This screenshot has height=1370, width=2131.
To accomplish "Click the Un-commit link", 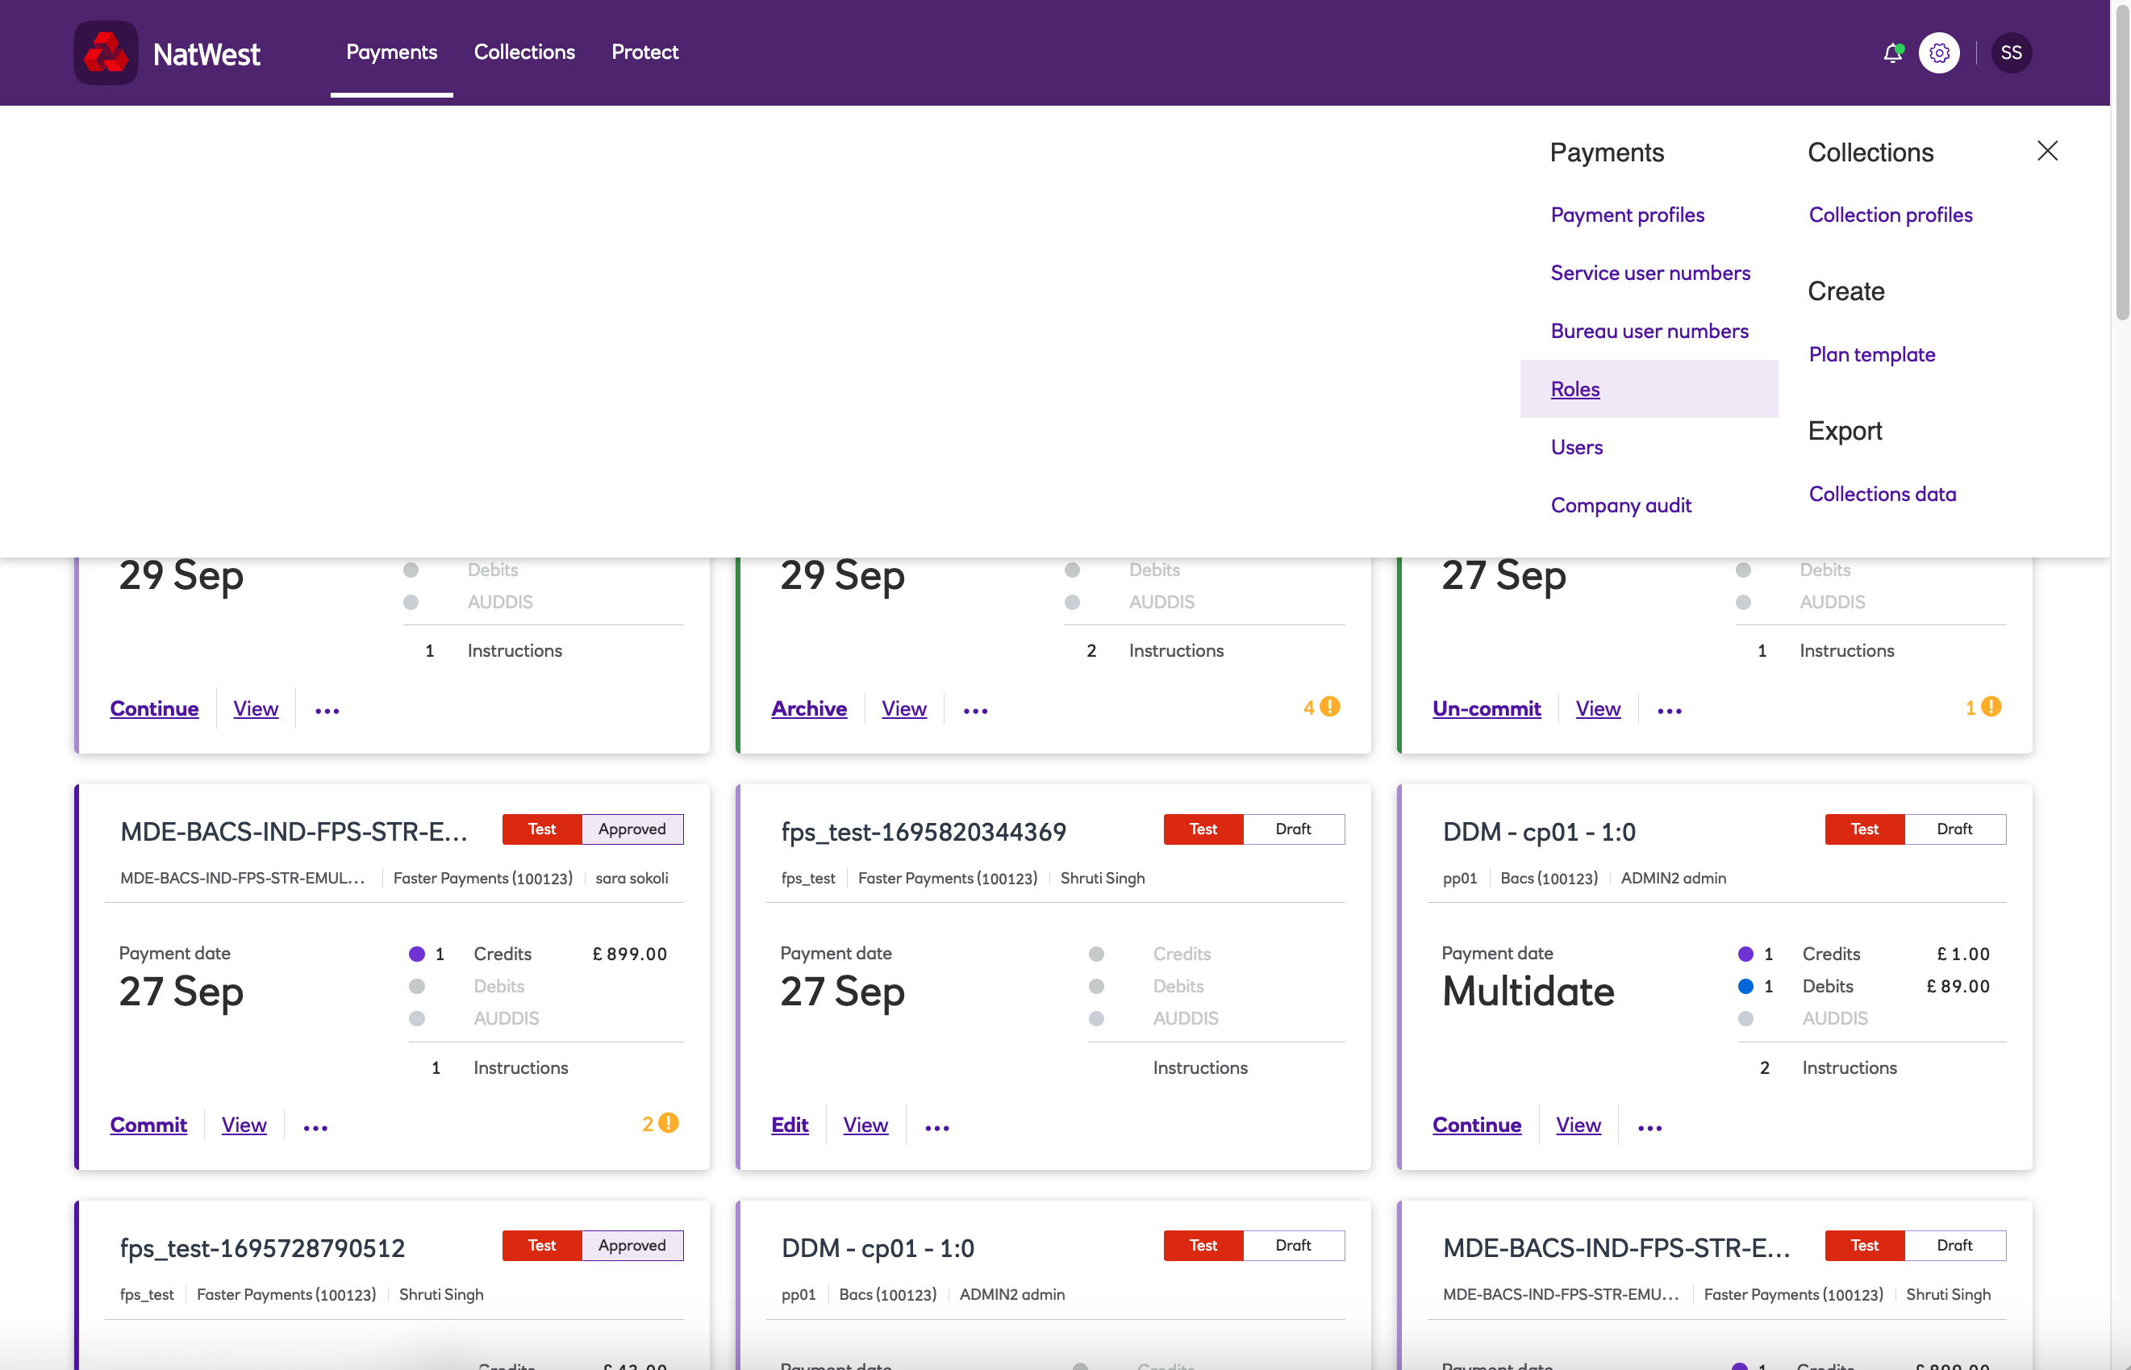I will click(x=1487, y=709).
